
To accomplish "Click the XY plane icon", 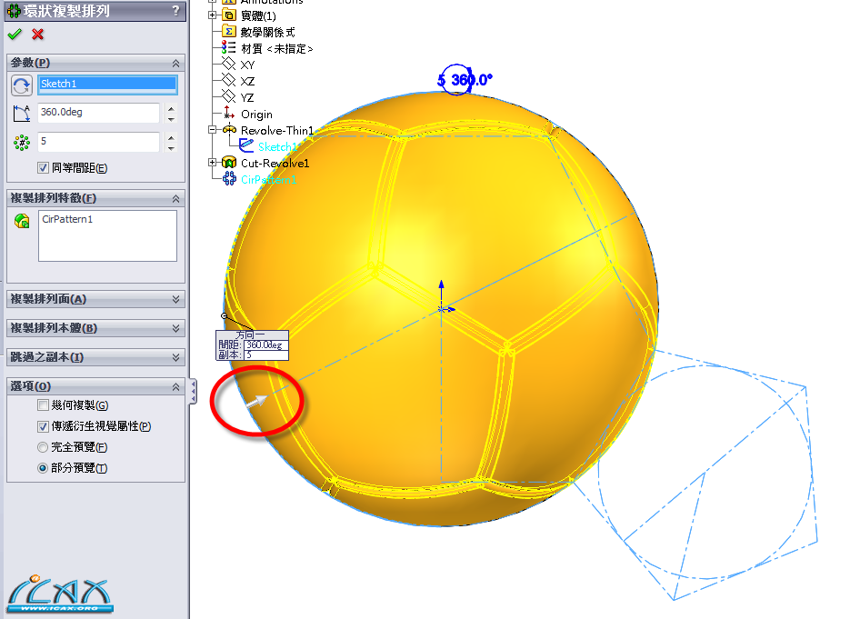I will pos(229,64).
